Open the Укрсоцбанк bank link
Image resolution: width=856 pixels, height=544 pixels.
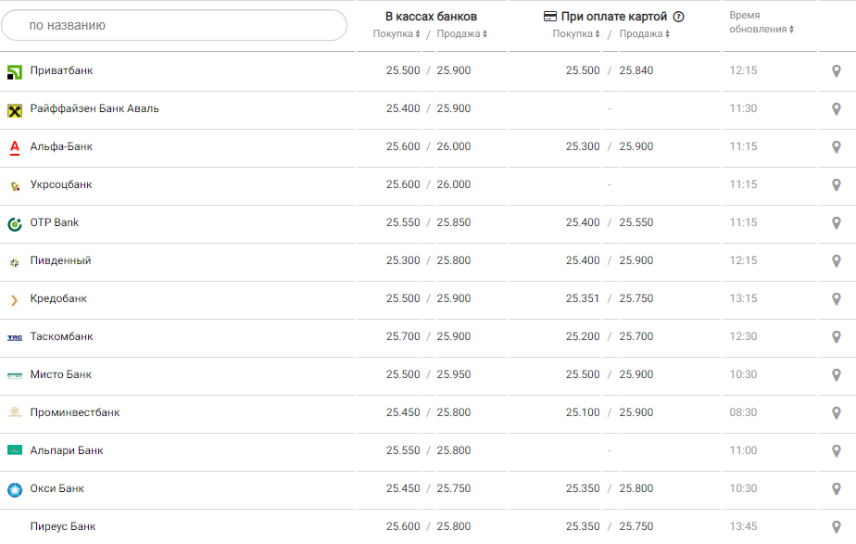click(61, 185)
